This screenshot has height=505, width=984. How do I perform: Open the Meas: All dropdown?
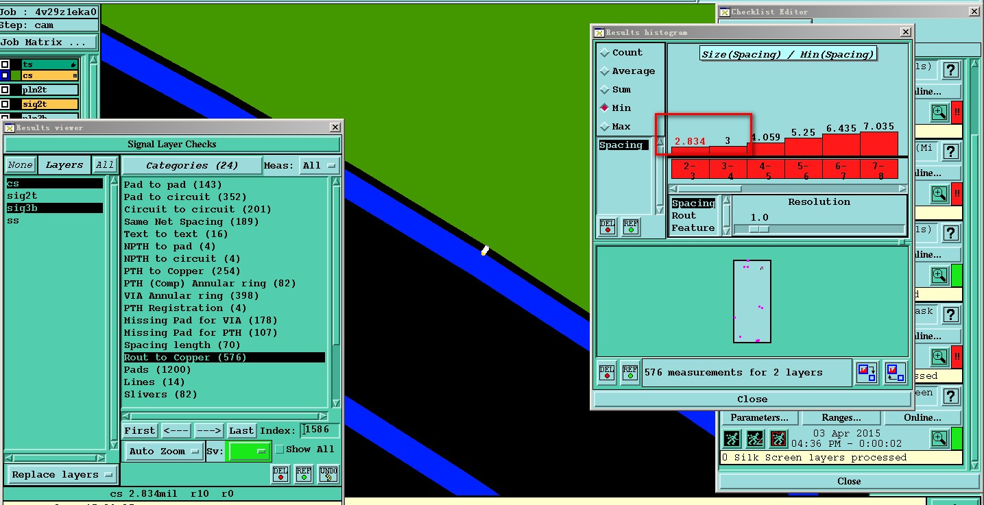click(x=320, y=165)
